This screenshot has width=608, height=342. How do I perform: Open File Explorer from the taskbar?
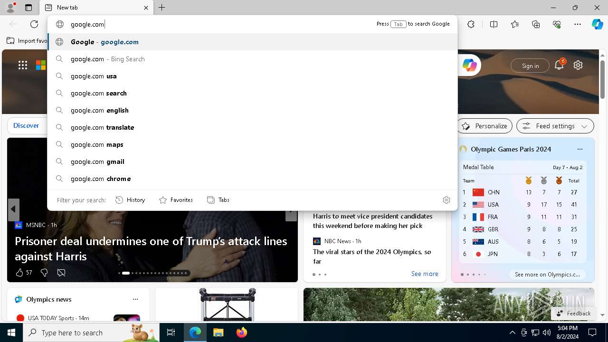218,332
